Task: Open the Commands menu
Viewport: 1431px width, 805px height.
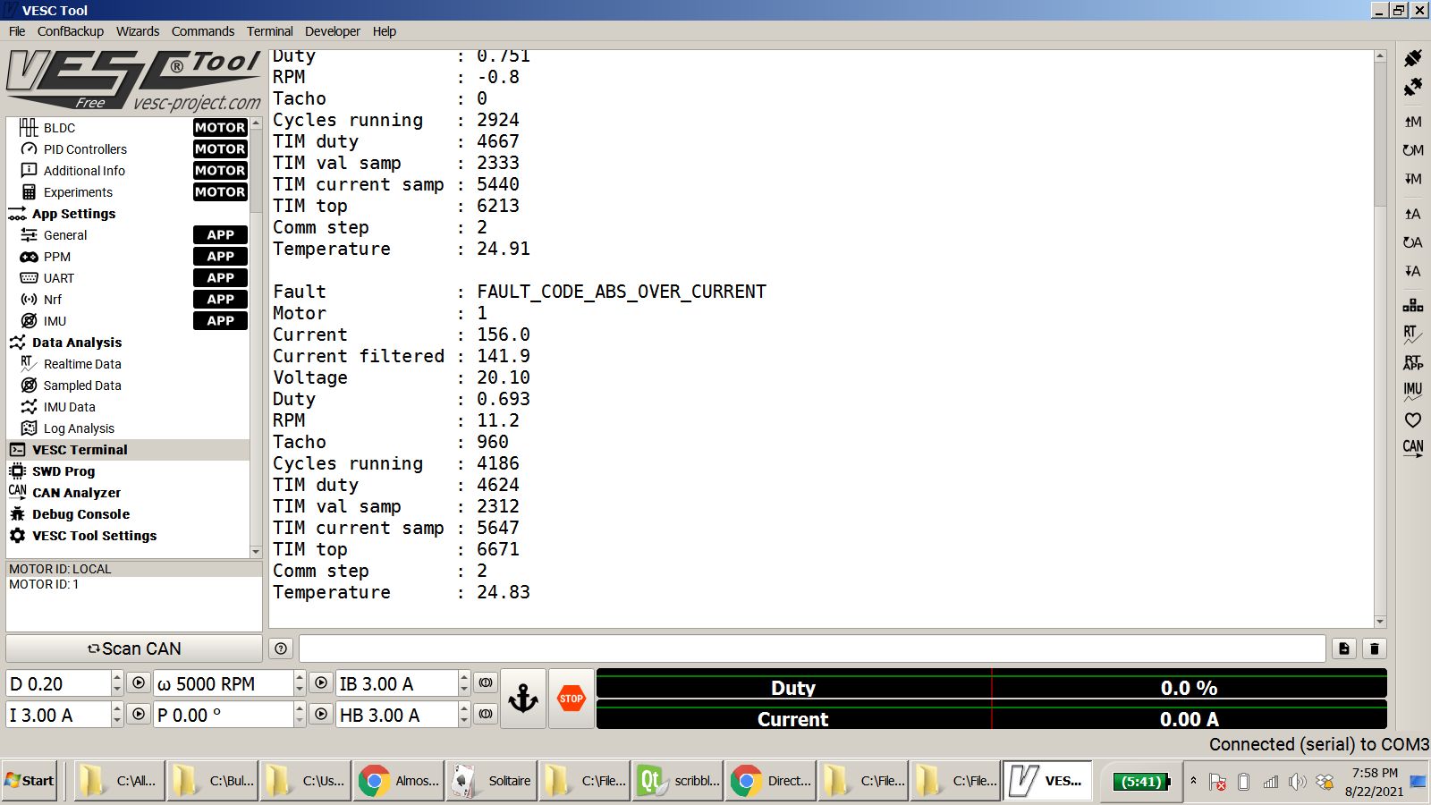Action: [203, 31]
